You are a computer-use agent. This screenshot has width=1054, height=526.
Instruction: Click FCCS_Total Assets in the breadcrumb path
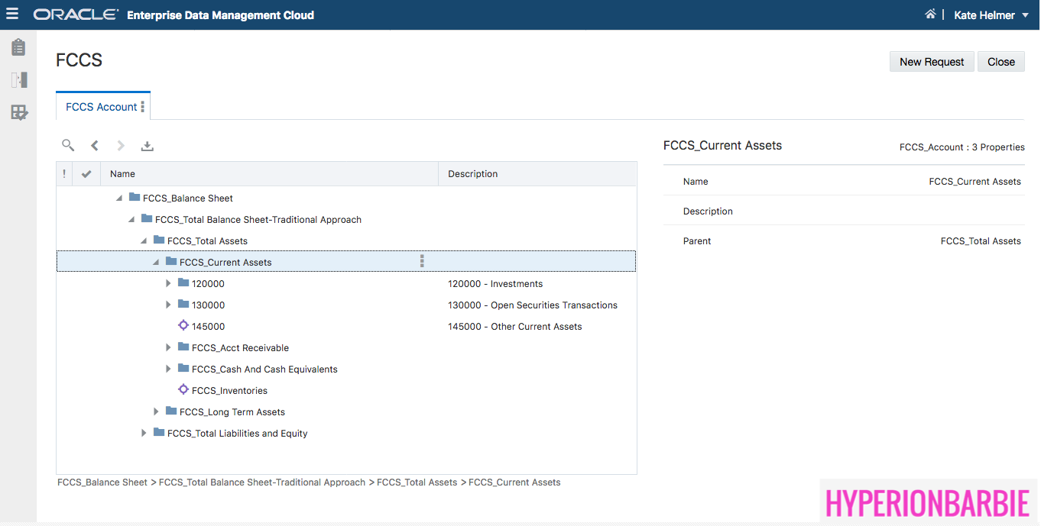pos(417,482)
